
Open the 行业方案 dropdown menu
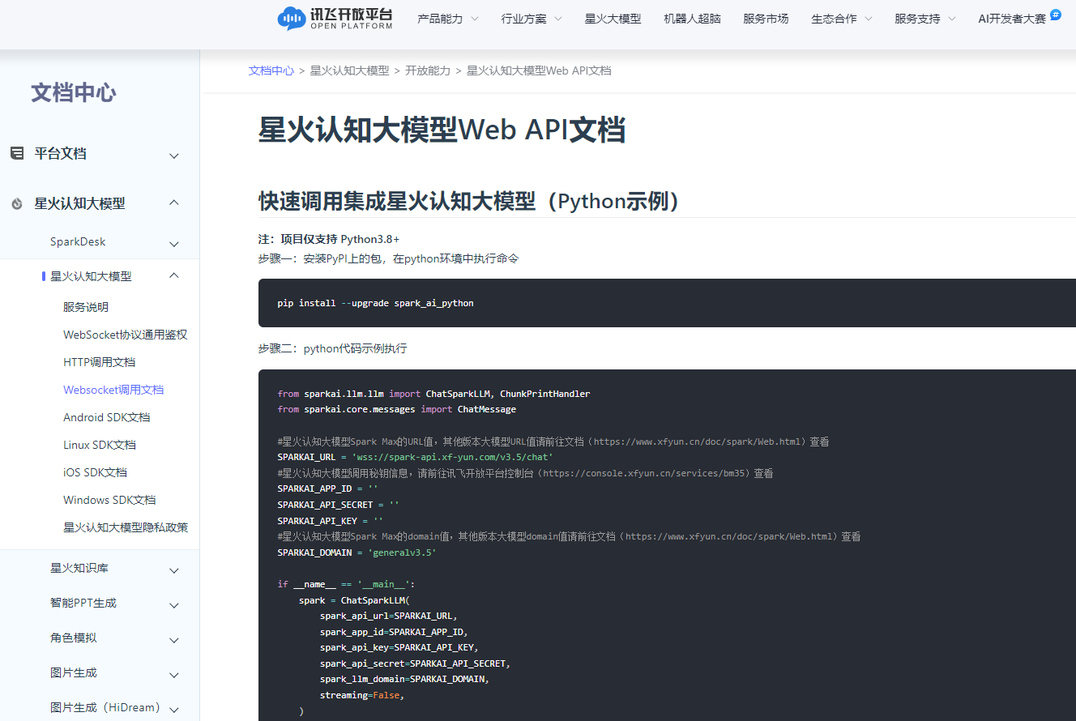coord(532,19)
